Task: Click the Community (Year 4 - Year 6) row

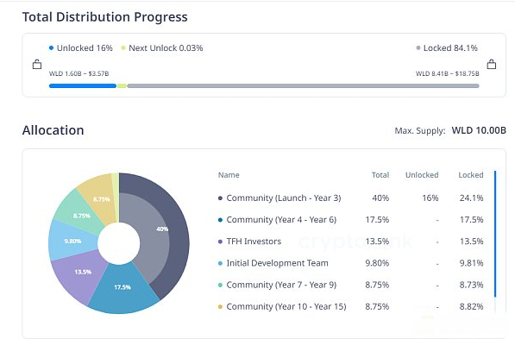Action: coord(351,220)
